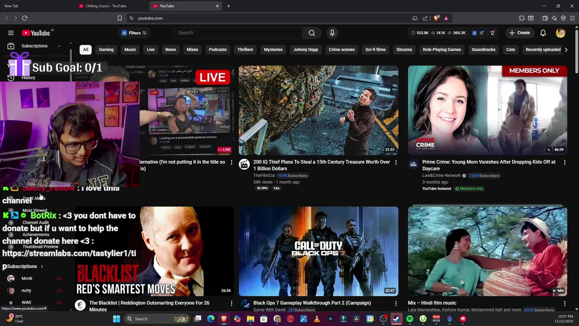Click the address bar URL youtube.com

(x=150, y=18)
